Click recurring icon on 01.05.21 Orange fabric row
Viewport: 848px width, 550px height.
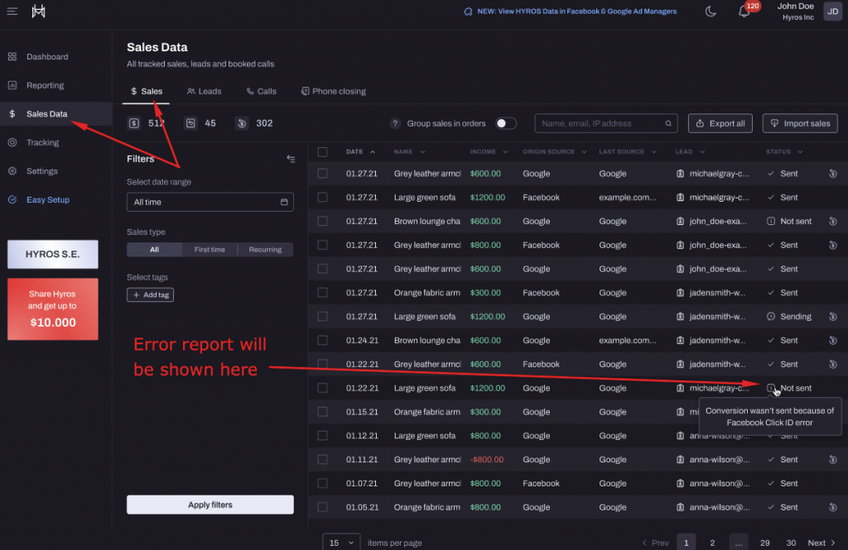coord(833,507)
